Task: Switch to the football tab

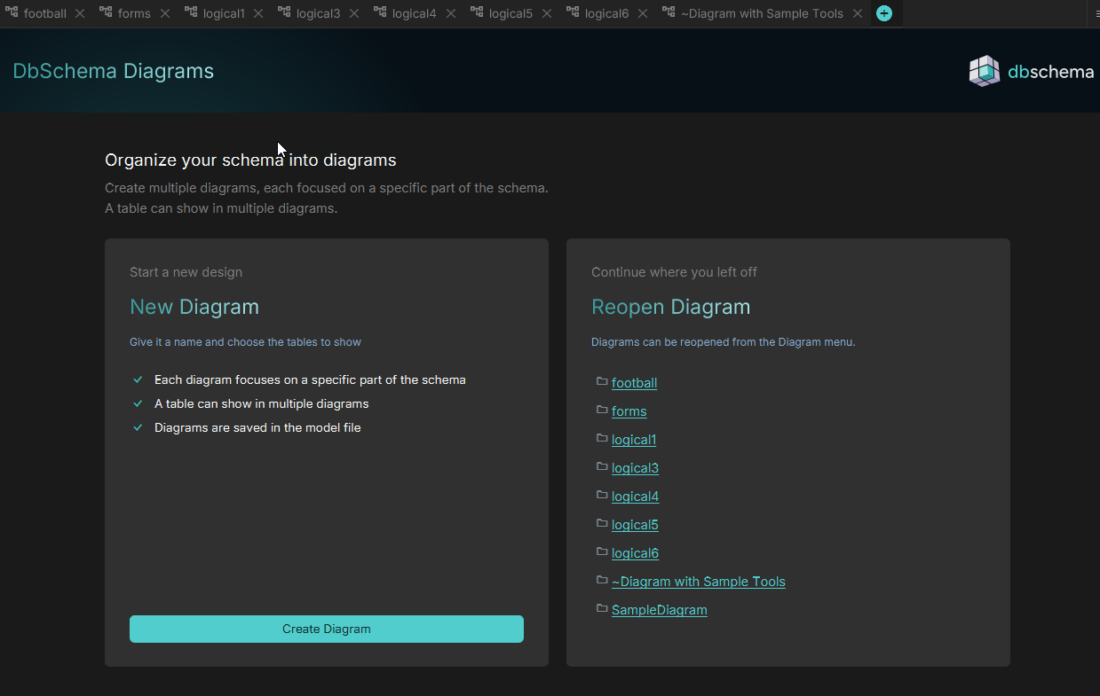Action: click(x=45, y=13)
